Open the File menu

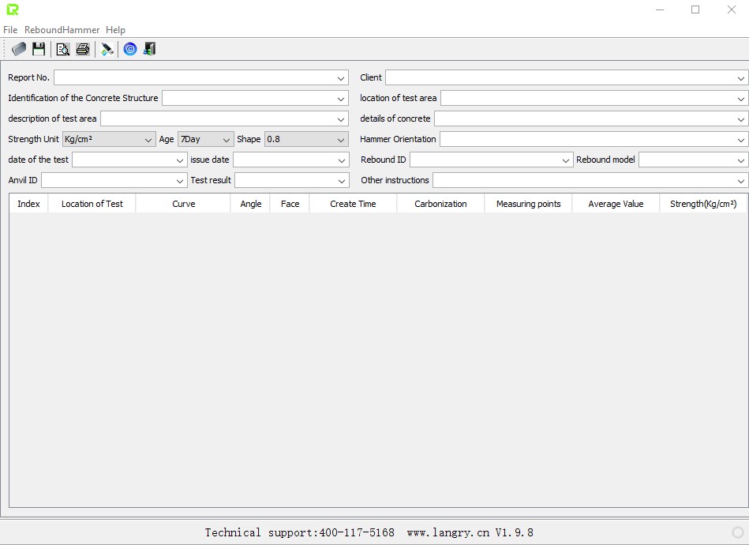10,30
